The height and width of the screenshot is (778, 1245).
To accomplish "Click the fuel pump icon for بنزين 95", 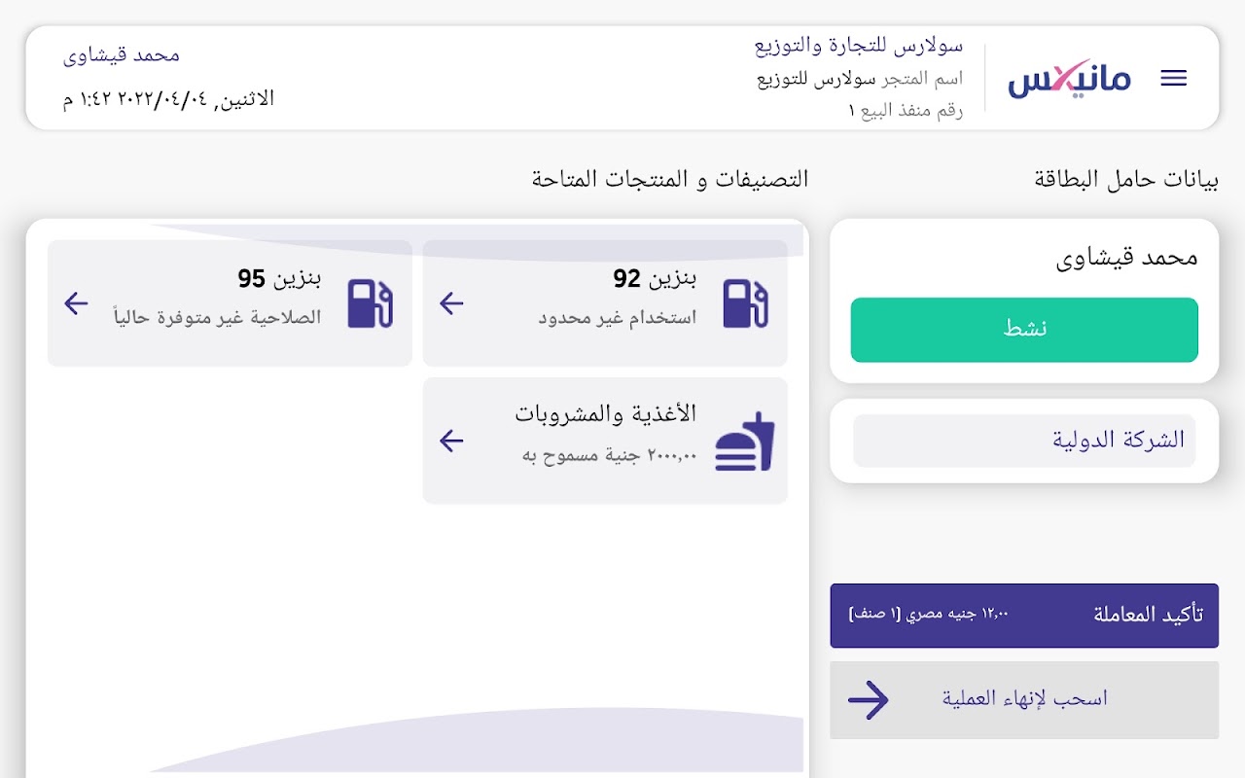I will (370, 303).
